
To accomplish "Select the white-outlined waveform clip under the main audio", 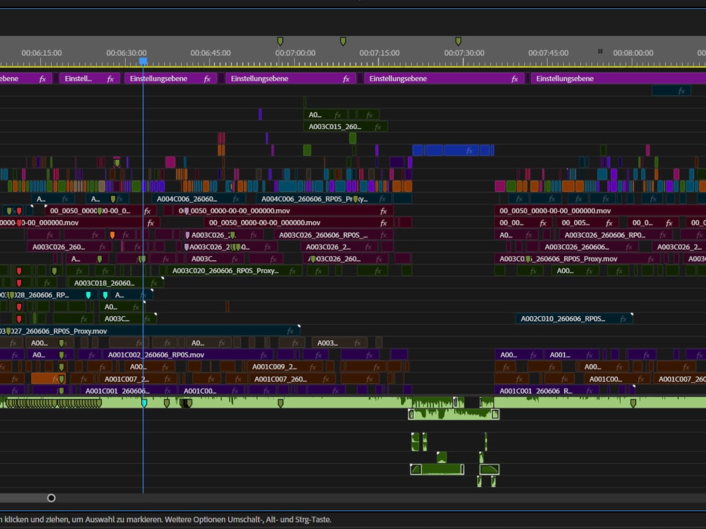I will [x=454, y=414].
